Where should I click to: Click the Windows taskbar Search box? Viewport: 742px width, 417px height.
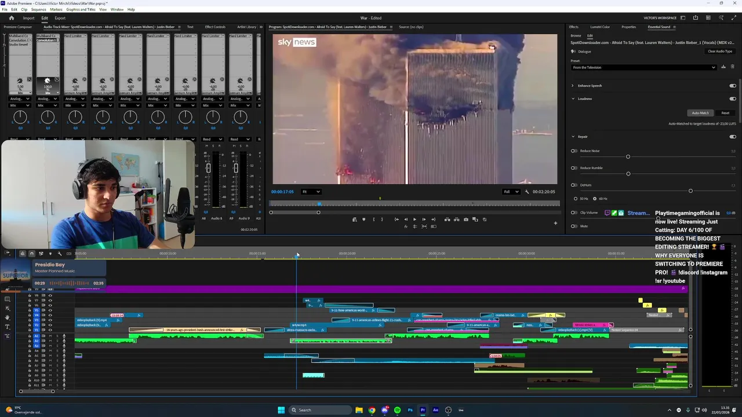(320, 410)
